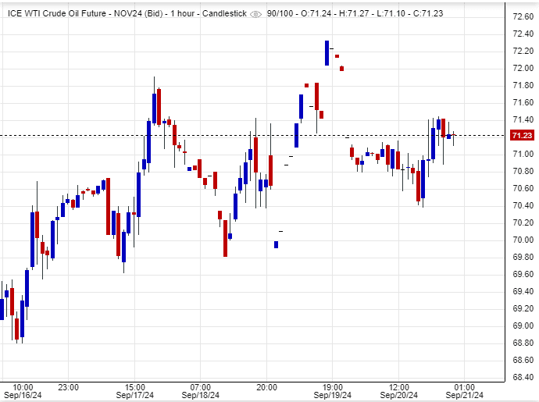Viewport: 539px width, 402px height.
Task: Click the 01:00 time axis label
Action: [466, 386]
